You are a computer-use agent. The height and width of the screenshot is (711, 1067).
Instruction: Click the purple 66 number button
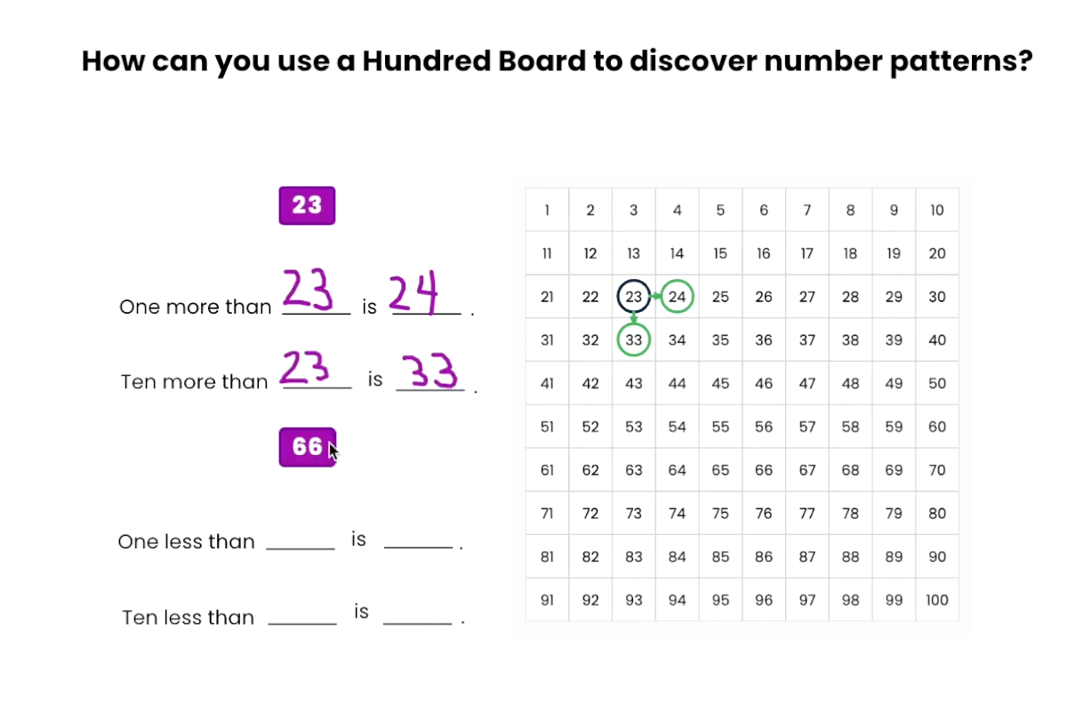click(307, 446)
